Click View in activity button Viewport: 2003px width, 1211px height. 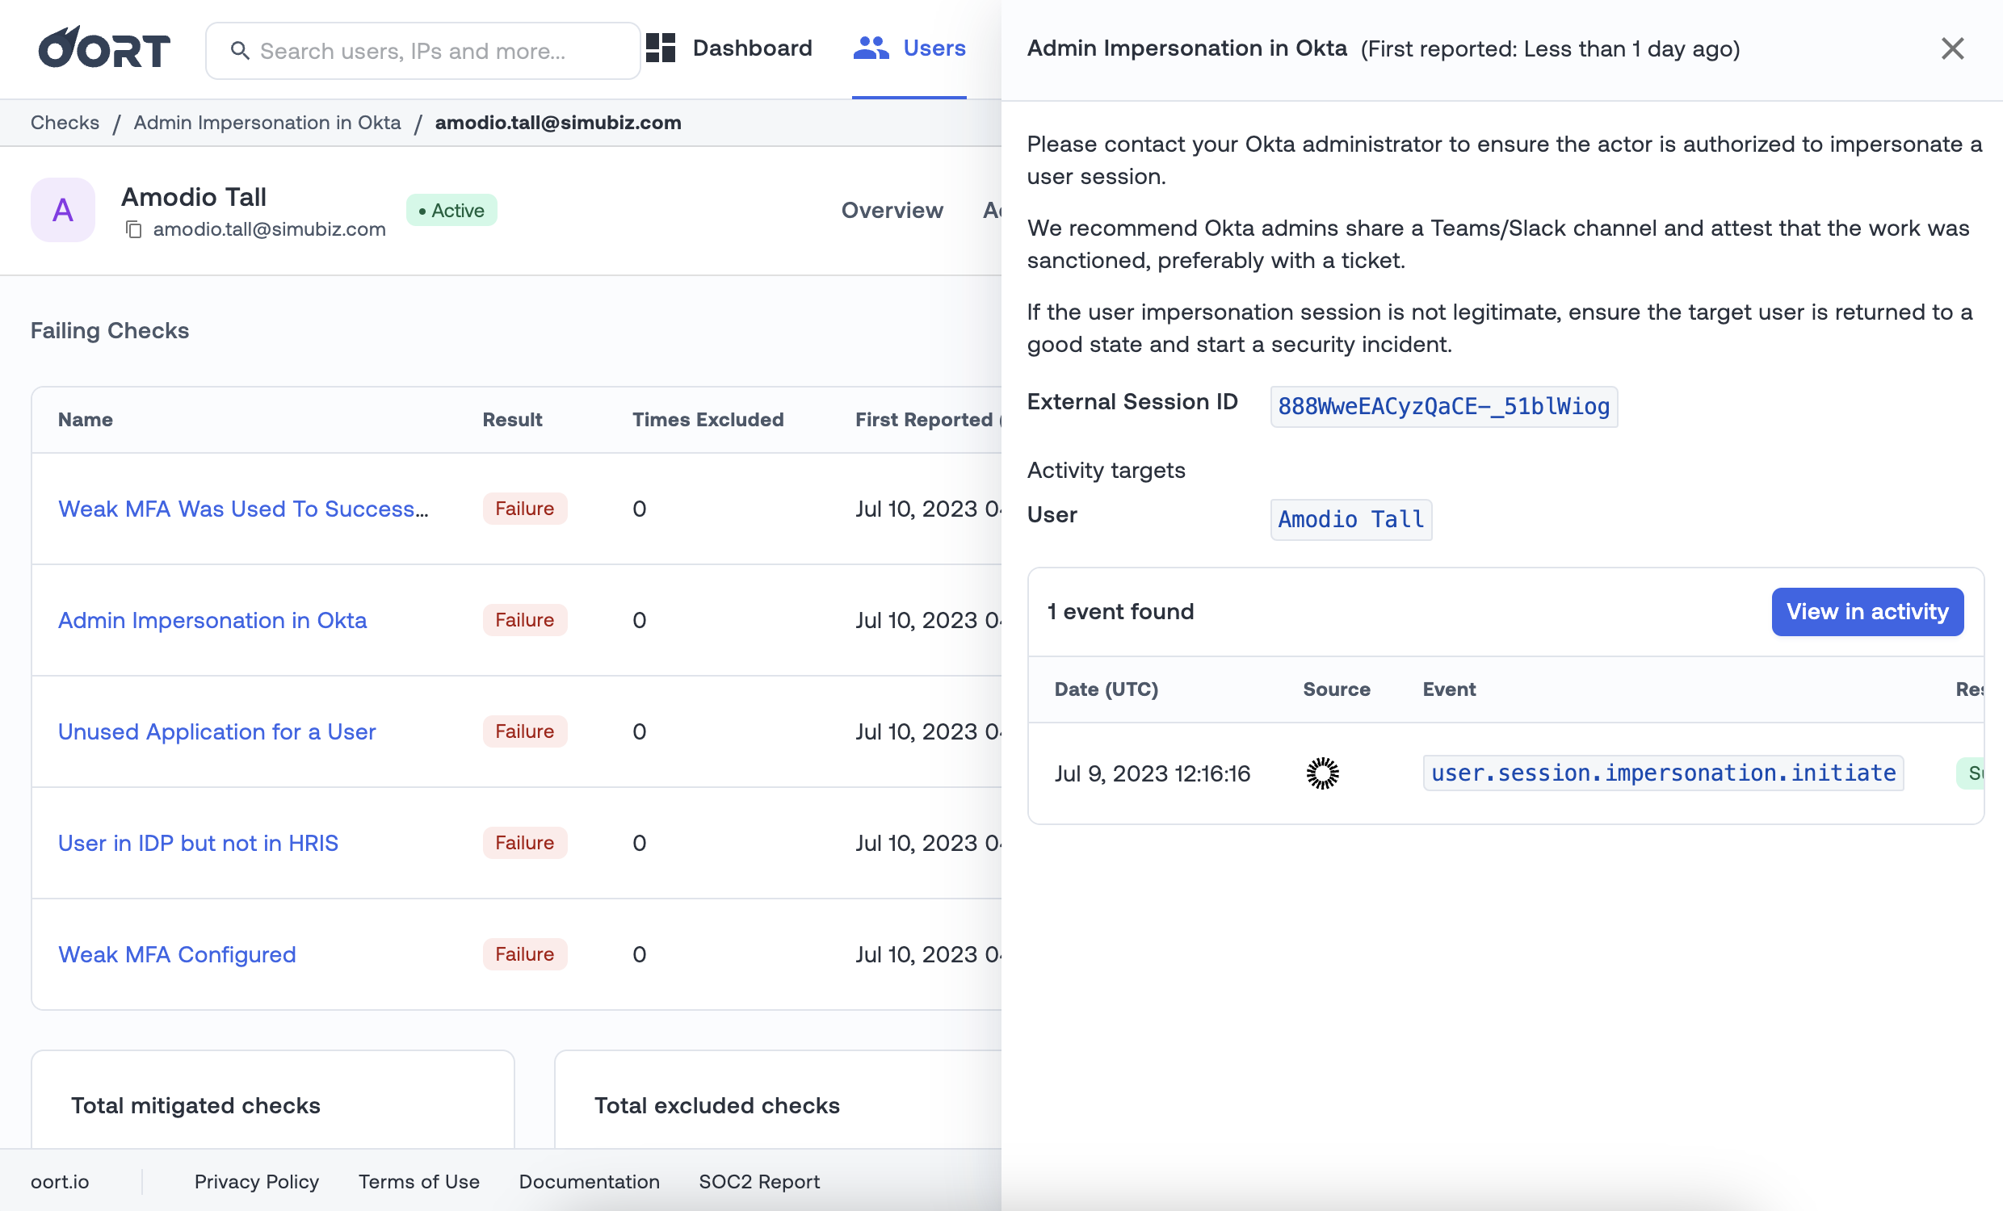pos(1867,611)
